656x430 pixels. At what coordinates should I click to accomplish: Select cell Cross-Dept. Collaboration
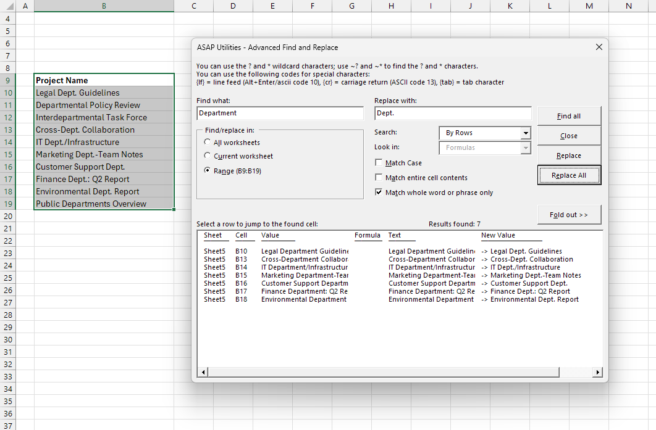[x=104, y=130]
